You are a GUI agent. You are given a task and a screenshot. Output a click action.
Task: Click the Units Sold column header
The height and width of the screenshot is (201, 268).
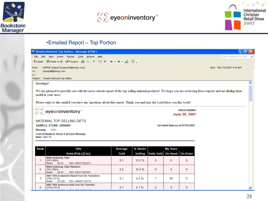pos(155,153)
